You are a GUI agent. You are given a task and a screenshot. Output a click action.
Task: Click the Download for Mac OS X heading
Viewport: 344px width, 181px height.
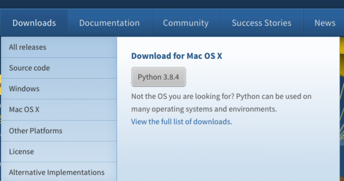pos(176,56)
